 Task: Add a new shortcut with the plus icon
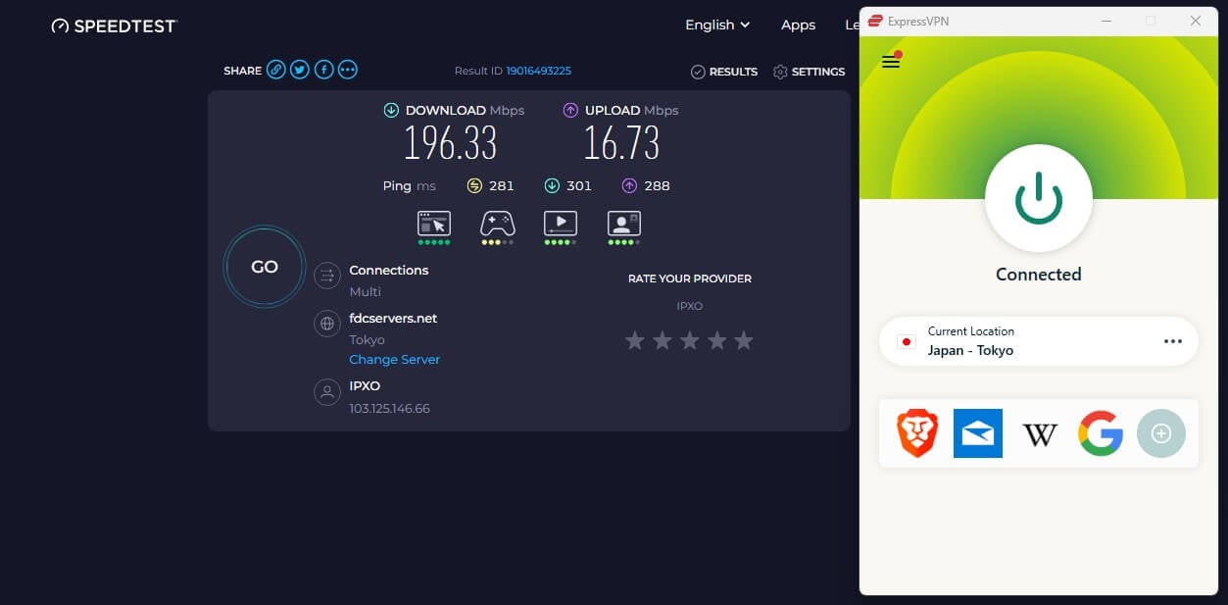click(x=1160, y=433)
